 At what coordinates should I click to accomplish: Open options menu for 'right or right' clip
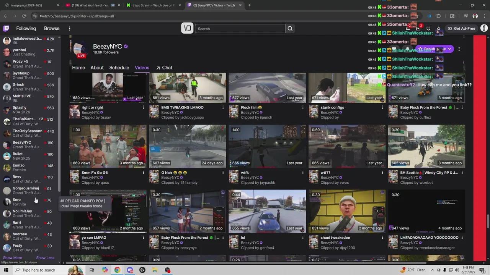144,108
